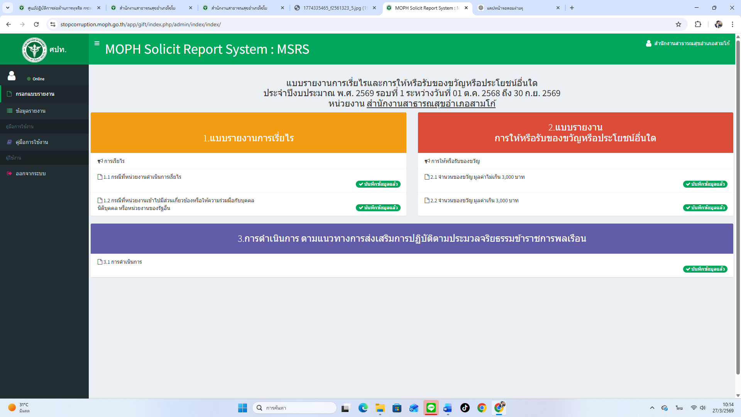Open LINE app from the taskbar
This screenshot has height=417, width=741.
click(431, 408)
